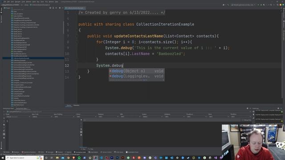Image resolution: width=285 pixels, height=160 pixels.
Task: Click class name CollectionIterationExample in code
Action: (165, 24)
